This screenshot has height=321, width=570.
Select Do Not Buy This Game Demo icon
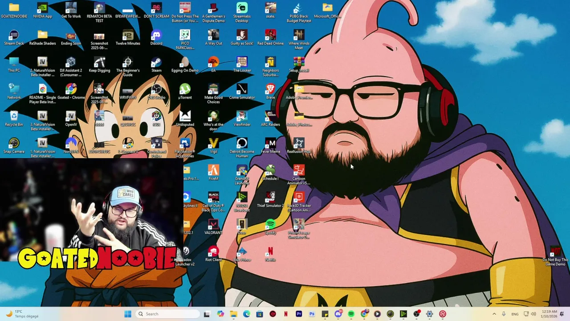click(555, 256)
